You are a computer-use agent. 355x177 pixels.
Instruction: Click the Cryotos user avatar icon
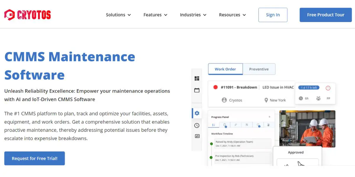224,100
